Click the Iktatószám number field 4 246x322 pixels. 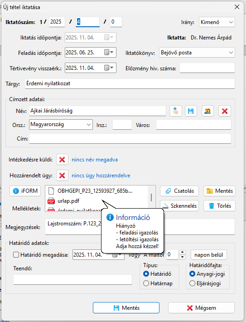click(87, 22)
